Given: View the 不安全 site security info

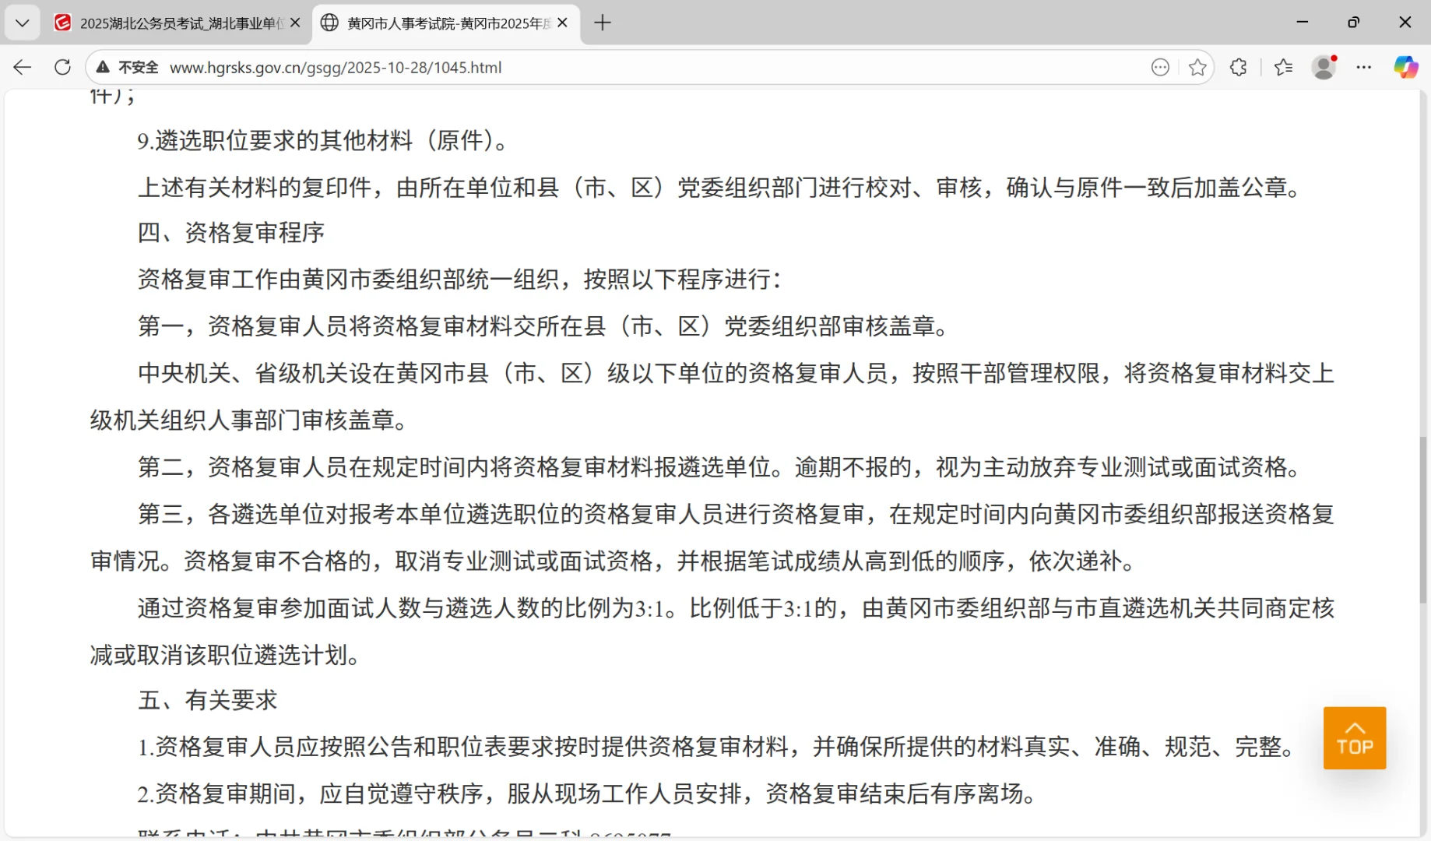Looking at the screenshot, I should [128, 68].
